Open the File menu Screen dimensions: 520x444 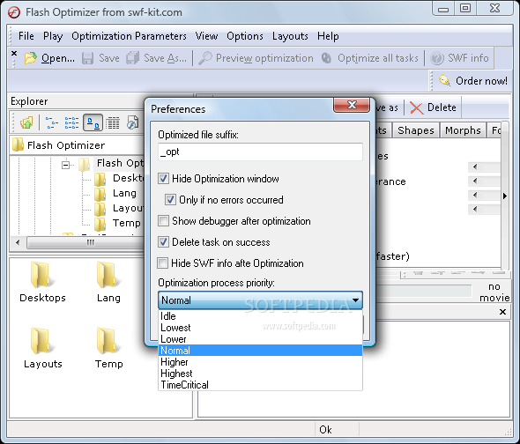pyautogui.click(x=26, y=36)
